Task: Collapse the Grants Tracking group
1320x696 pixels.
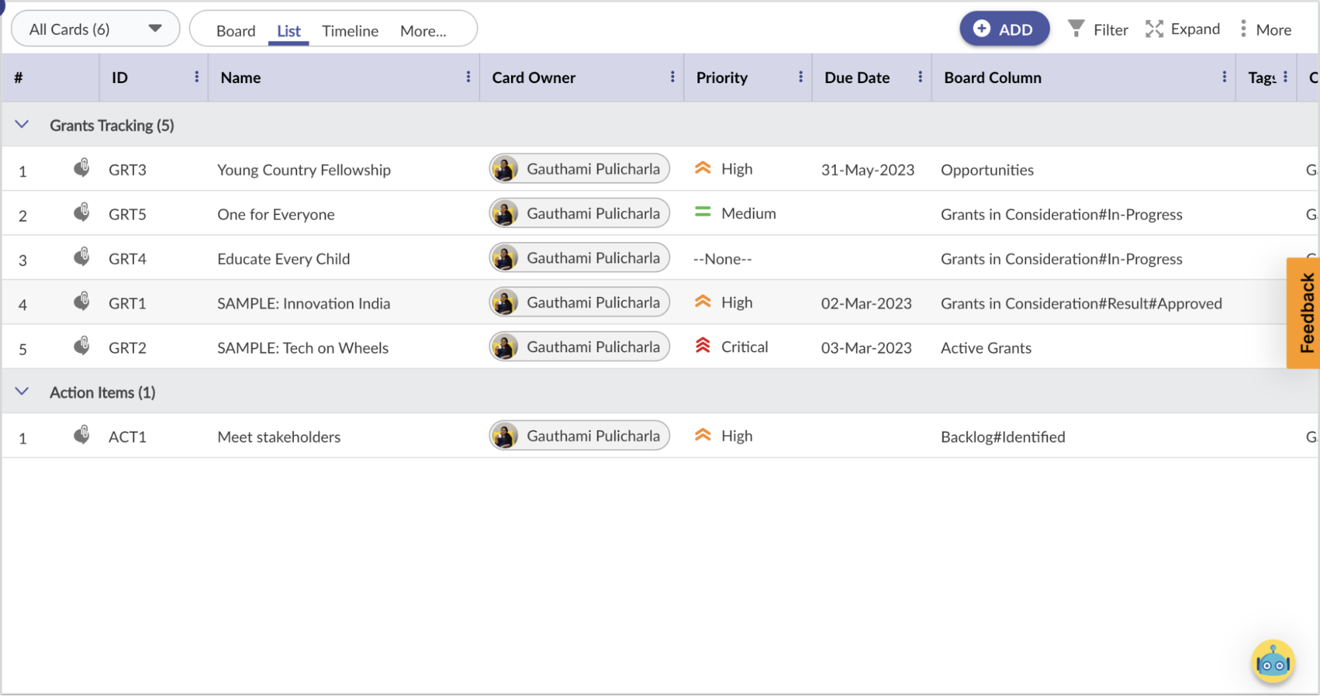Action: tap(22, 125)
